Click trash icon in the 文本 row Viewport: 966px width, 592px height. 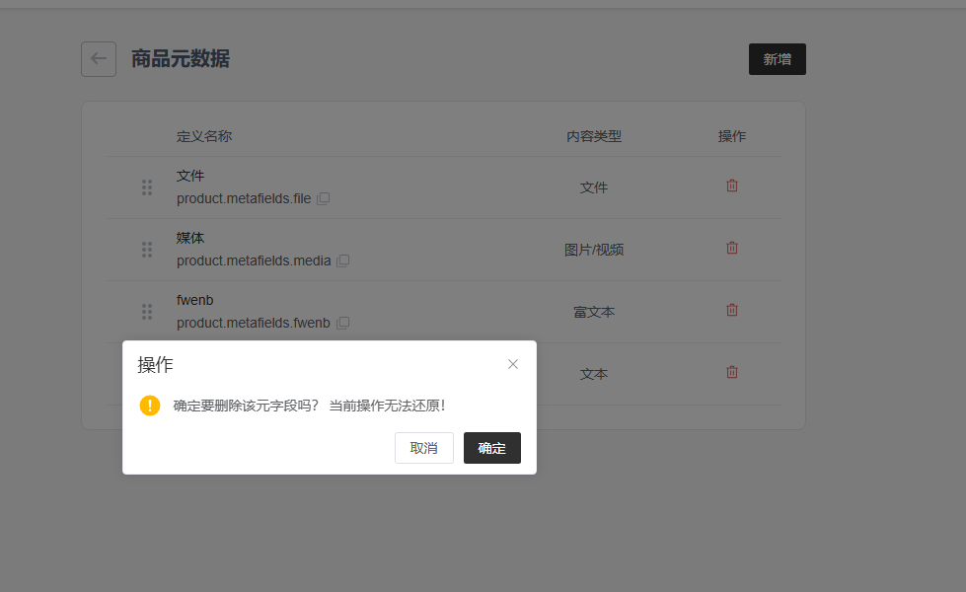pos(732,372)
